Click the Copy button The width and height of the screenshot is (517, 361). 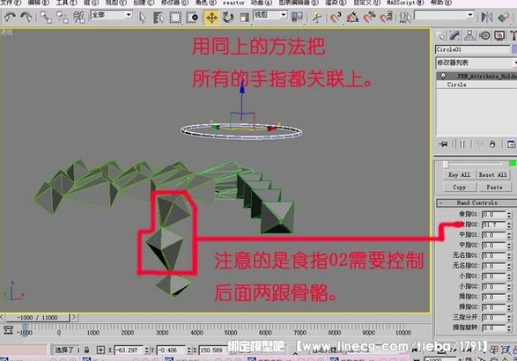click(x=459, y=188)
